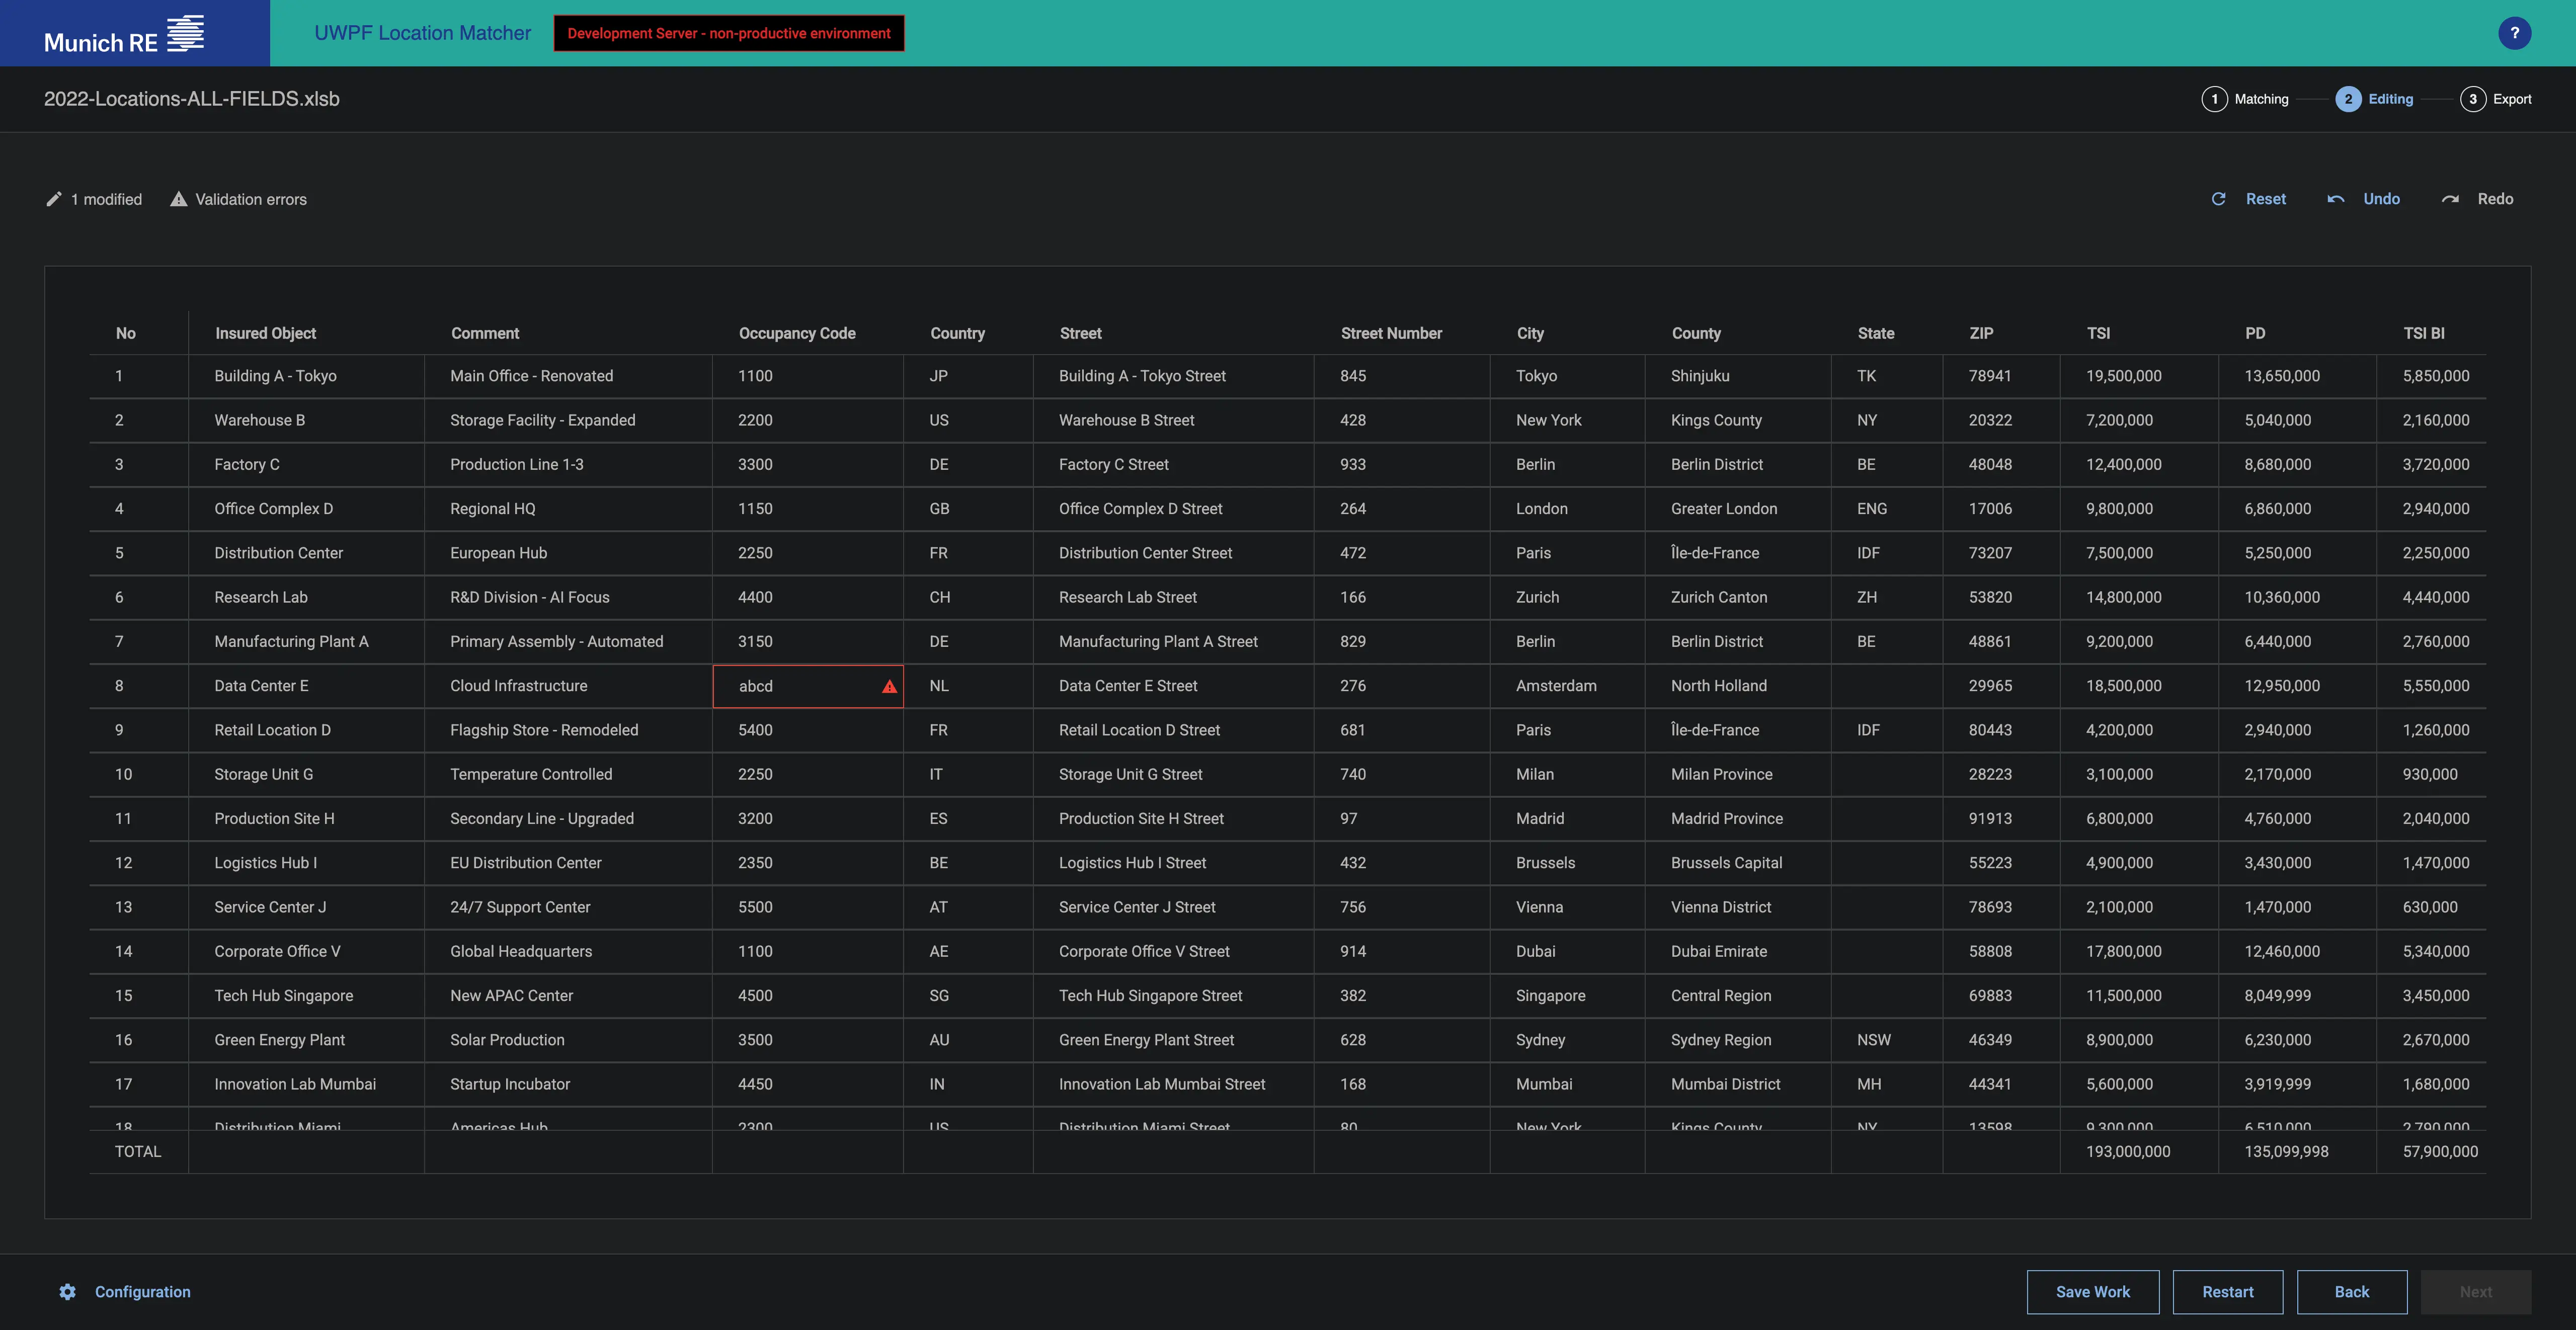Screen dimensions: 2576x1330
Task: Click the Configuration gear icon
Action: click(67, 1292)
